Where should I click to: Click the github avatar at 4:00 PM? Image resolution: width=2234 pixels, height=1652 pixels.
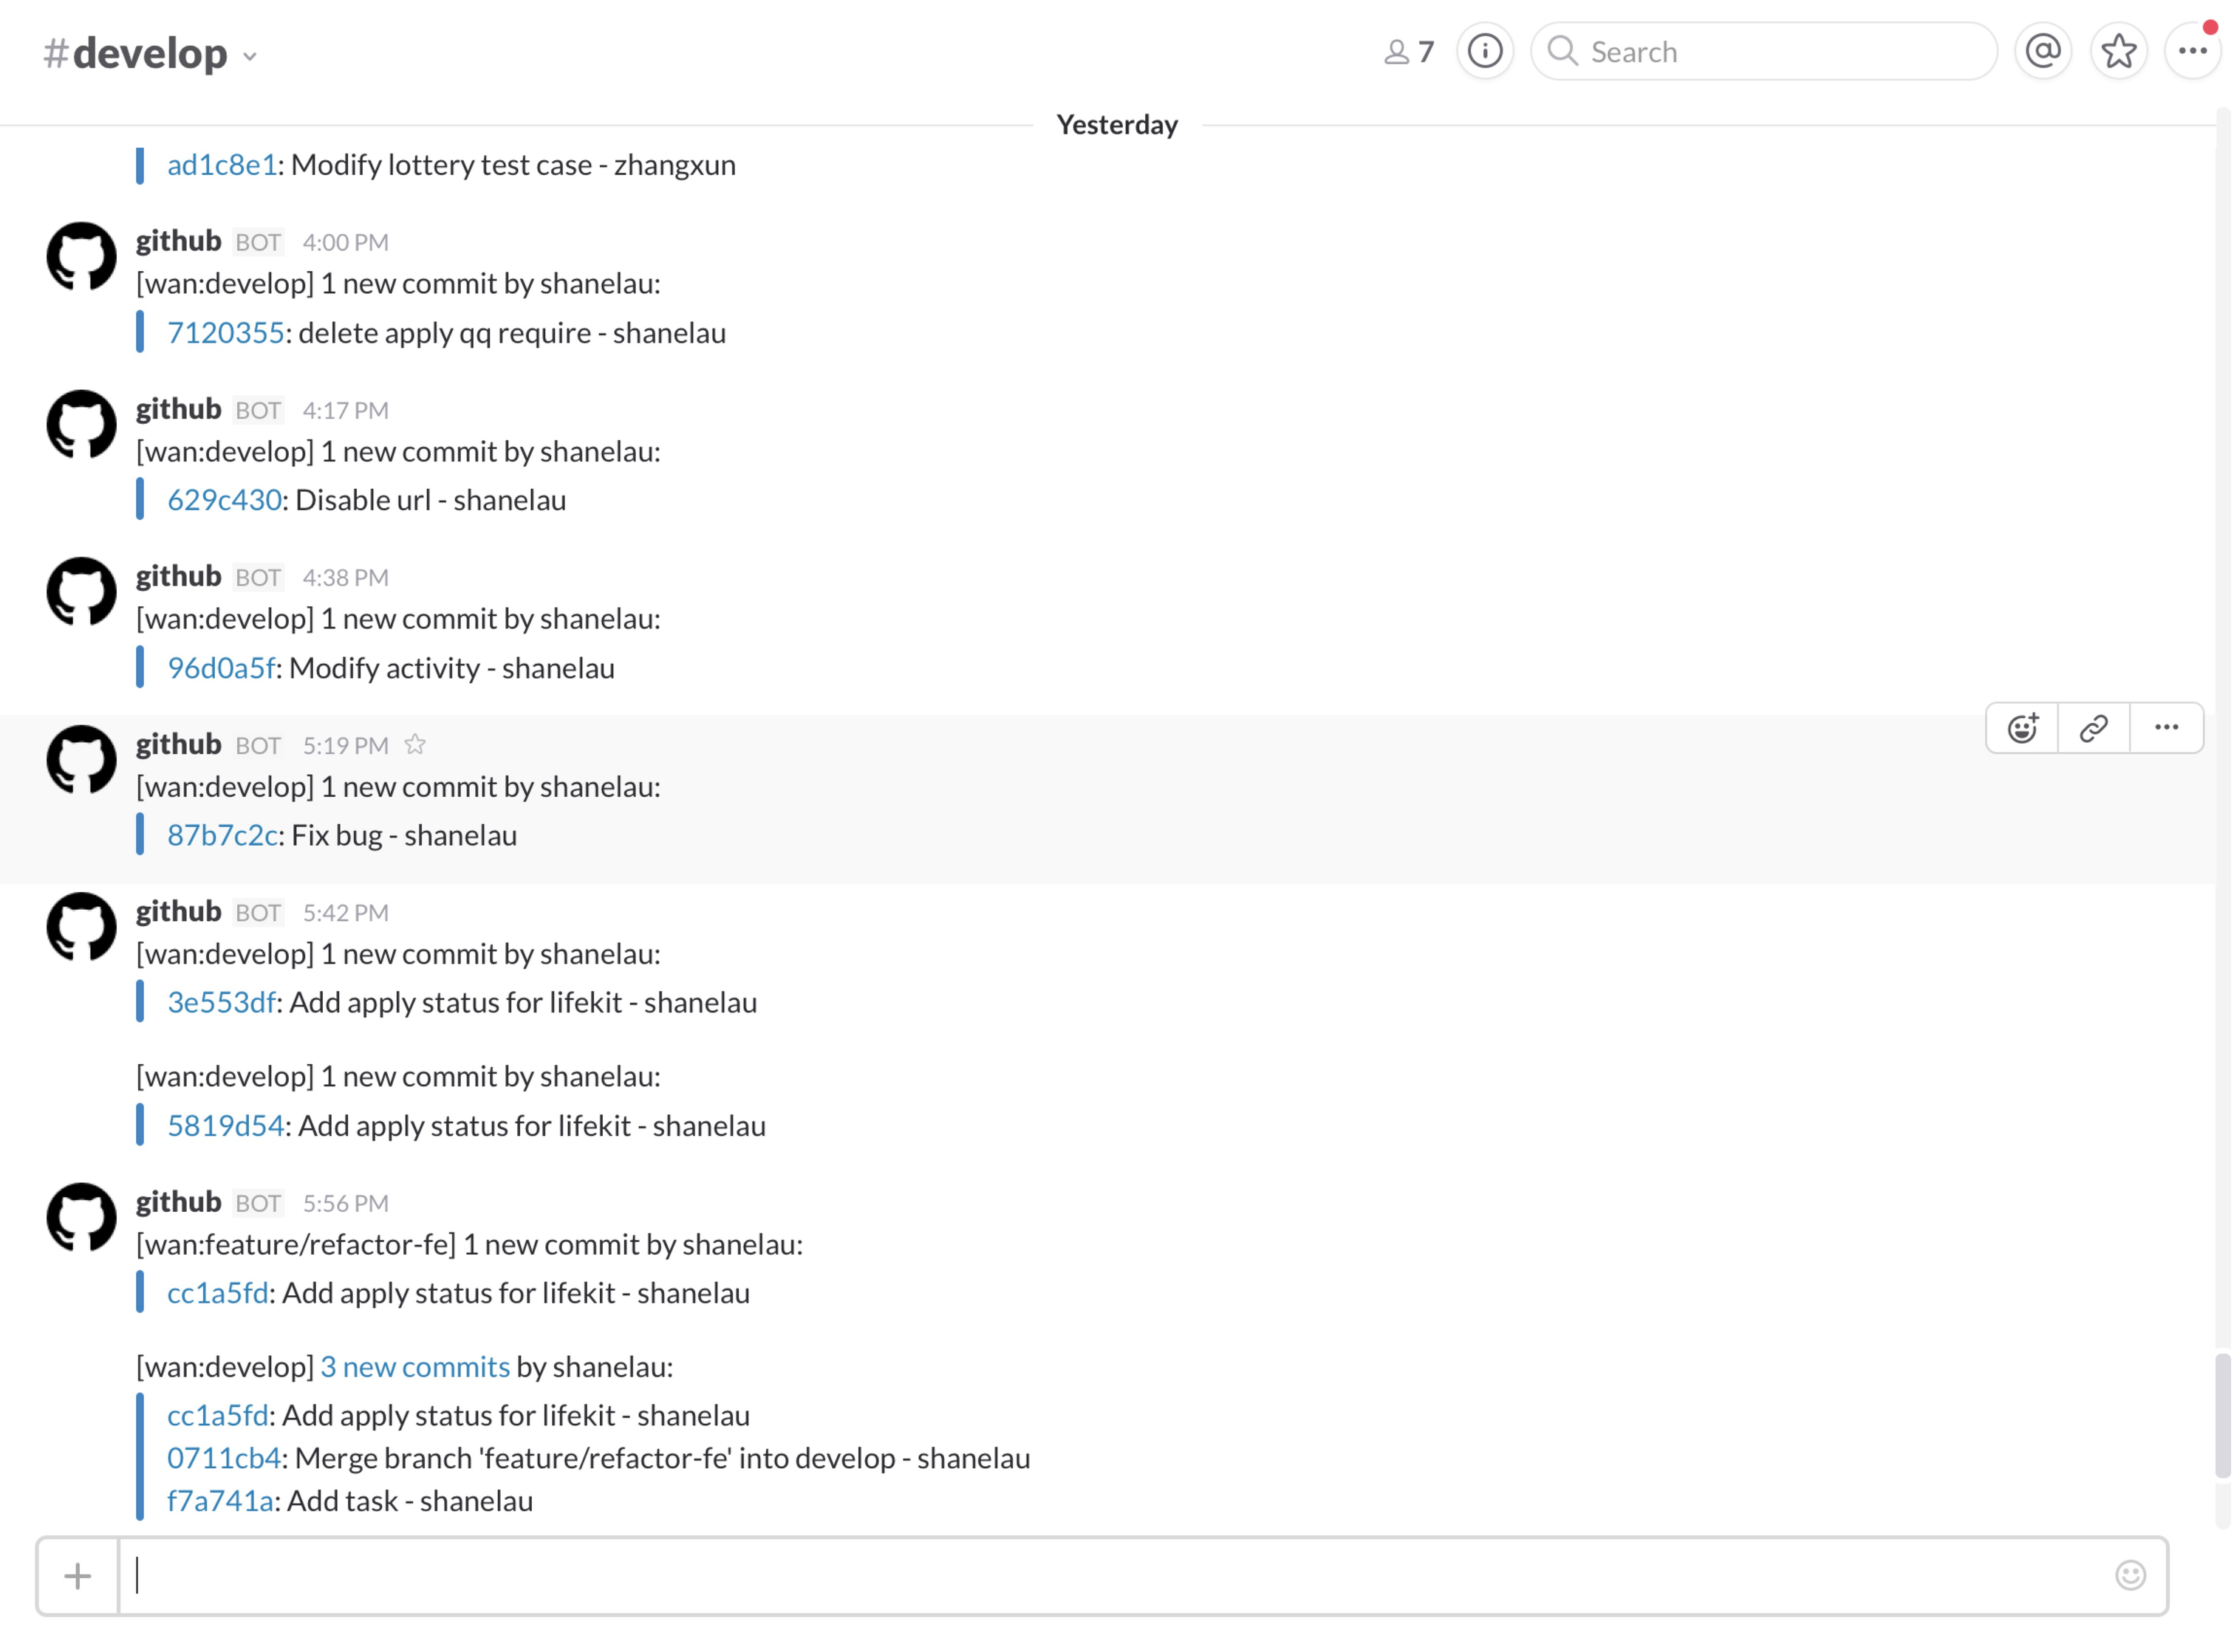point(81,257)
